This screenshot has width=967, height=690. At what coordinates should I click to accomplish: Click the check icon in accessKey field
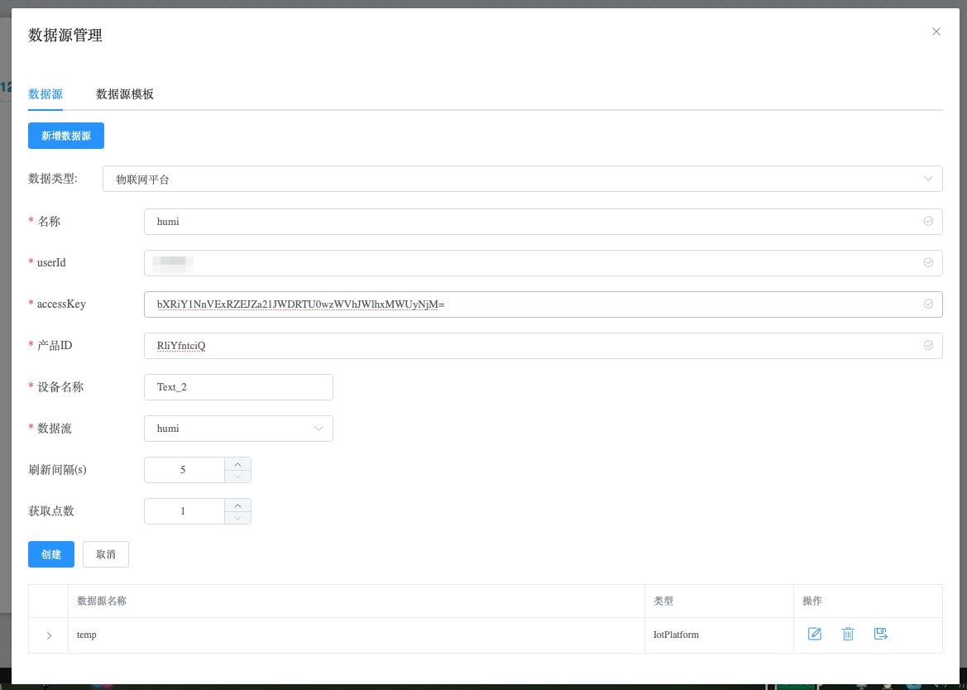tap(928, 304)
